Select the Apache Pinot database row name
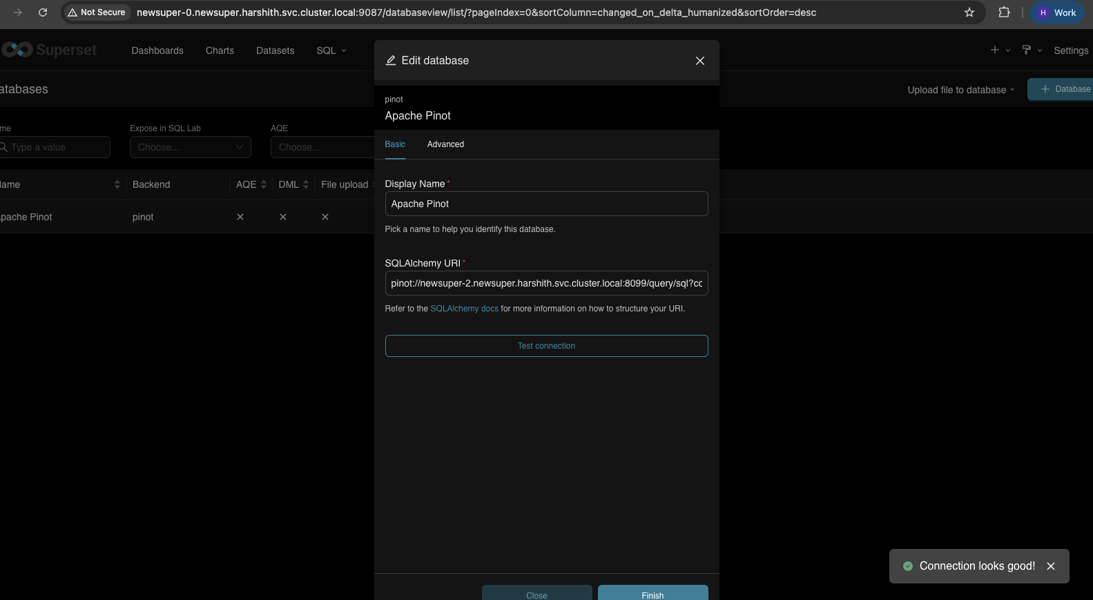 pos(26,217)
